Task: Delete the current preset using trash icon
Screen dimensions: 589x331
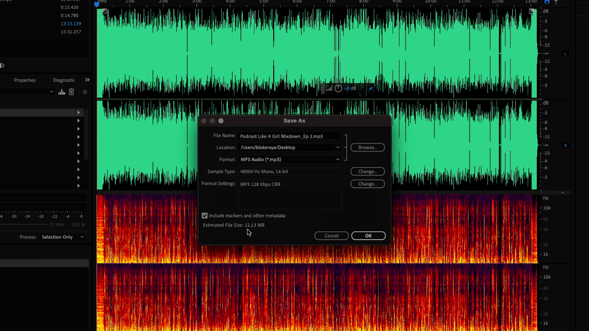Action: [x=71, y=92]
